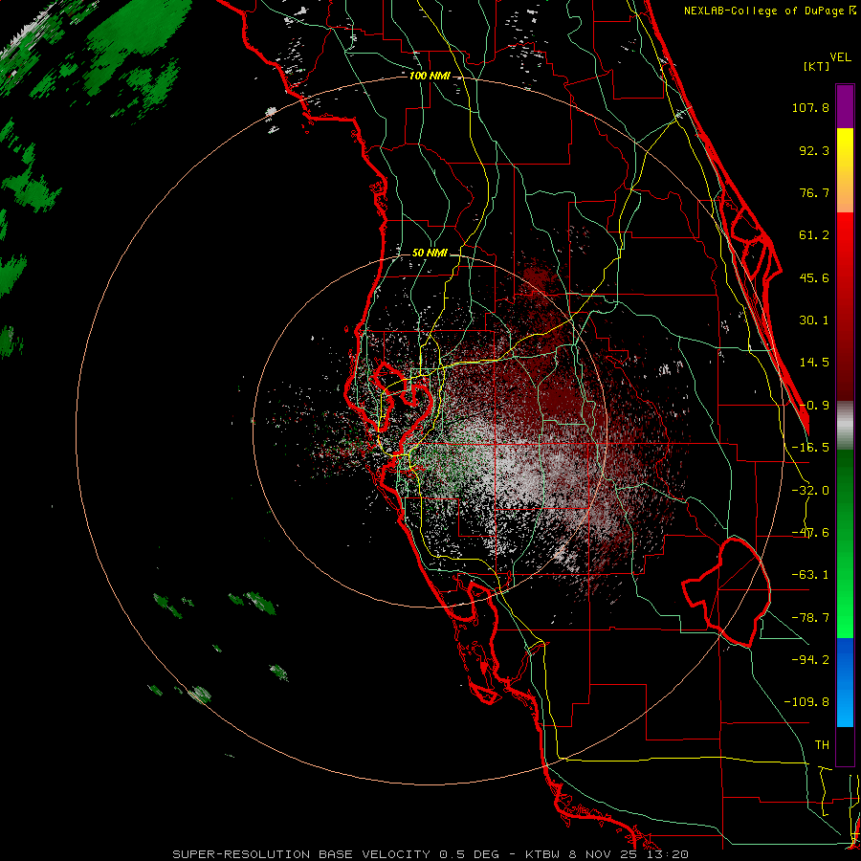Click the 14.5 velocity scale value

click(x=814, y=363)
